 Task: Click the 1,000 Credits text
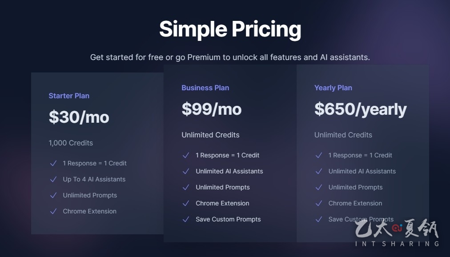click(x=71, y=143)
